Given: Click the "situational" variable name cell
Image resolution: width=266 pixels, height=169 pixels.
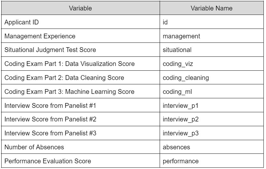Looking at the screenshot, I should (x=177, y=50).
